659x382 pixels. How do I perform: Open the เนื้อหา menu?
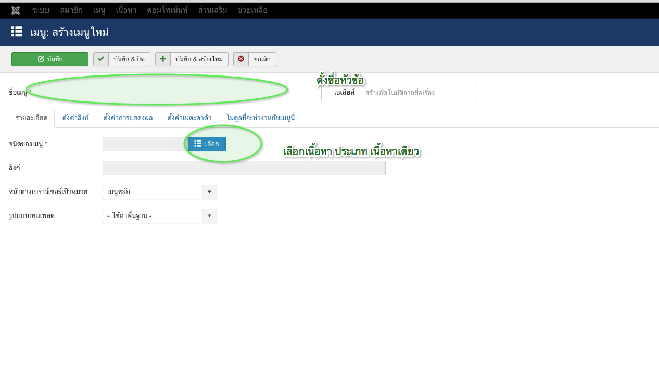(126, 10)
